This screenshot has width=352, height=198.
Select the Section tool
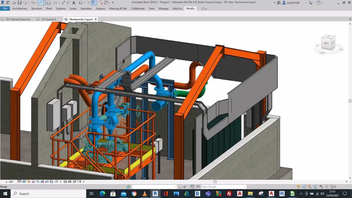click(88, 3)
